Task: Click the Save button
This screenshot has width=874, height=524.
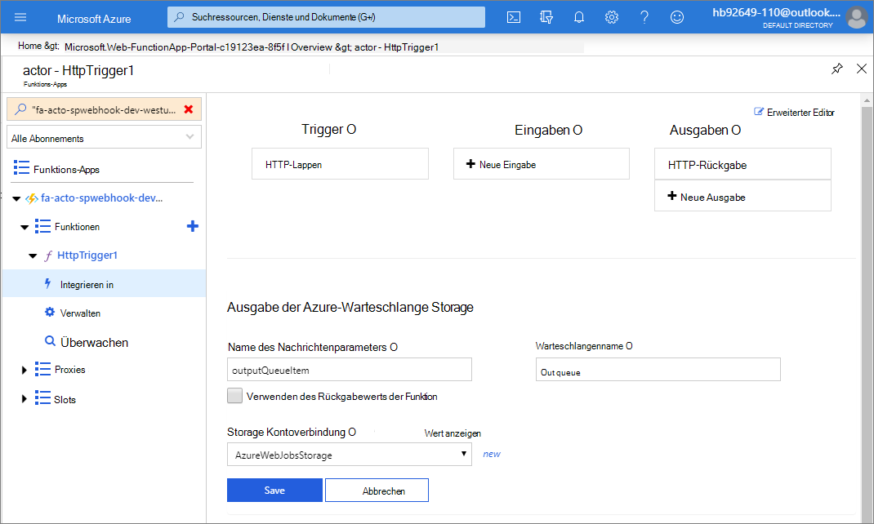Action: [274, 490]
